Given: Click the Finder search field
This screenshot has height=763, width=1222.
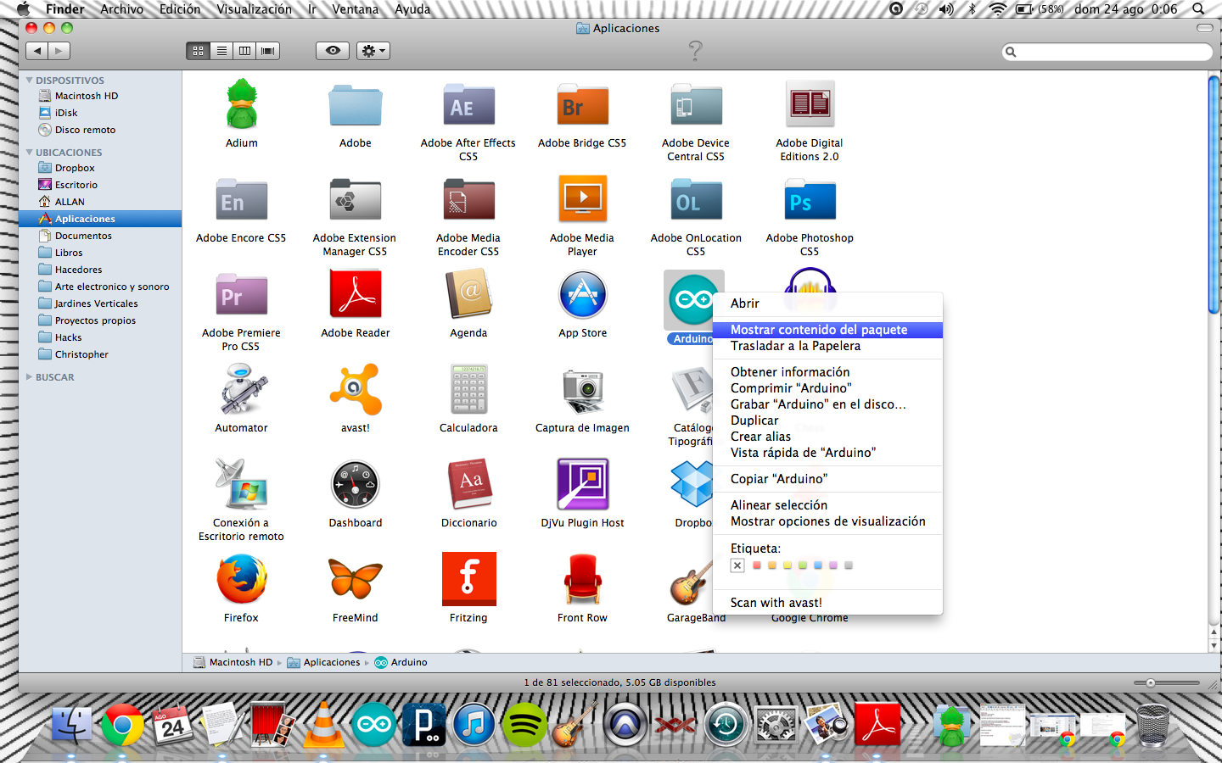Looking at the screenshot, I should coord(1107,52).
